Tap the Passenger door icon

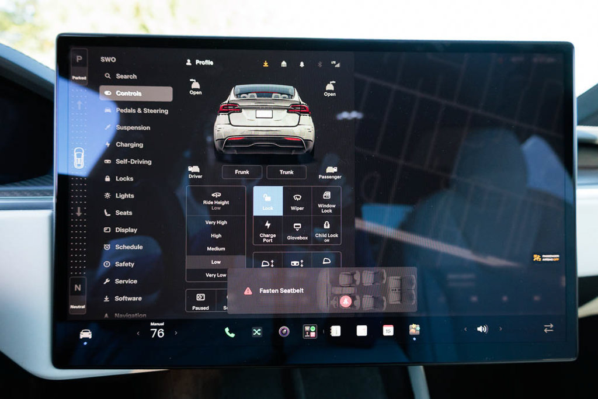click(330, 172)
